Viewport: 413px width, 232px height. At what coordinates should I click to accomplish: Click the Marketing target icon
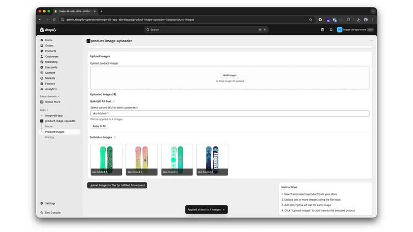pyautogui.click(x=42, y=62)
